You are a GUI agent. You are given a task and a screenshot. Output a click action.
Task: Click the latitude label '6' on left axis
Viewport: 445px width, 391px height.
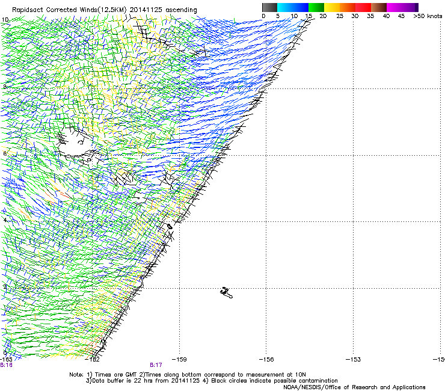point(5,153)
